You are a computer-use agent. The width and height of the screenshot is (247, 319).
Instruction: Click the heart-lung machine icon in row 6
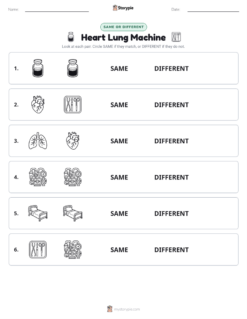click(73, 250)
